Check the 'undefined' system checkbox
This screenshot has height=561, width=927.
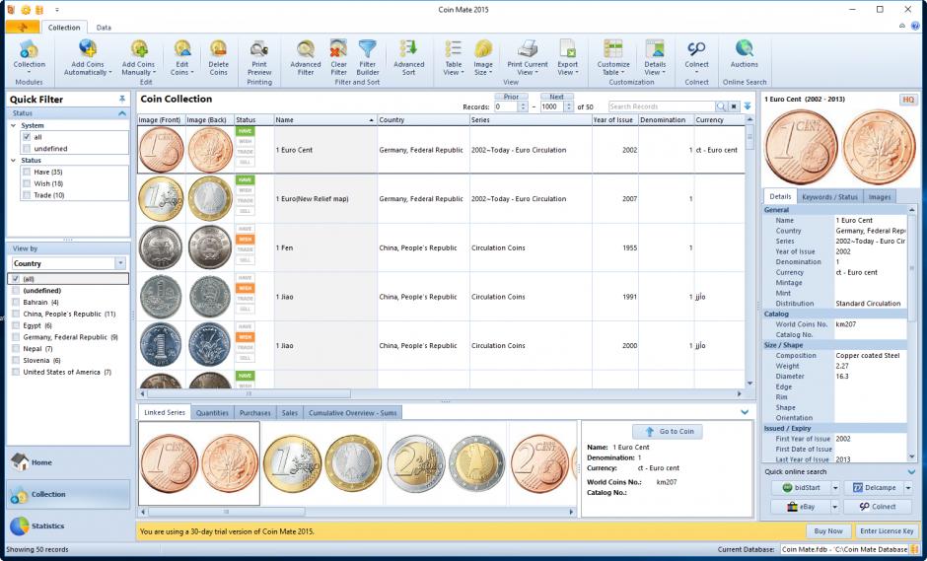tap(26, 148)
